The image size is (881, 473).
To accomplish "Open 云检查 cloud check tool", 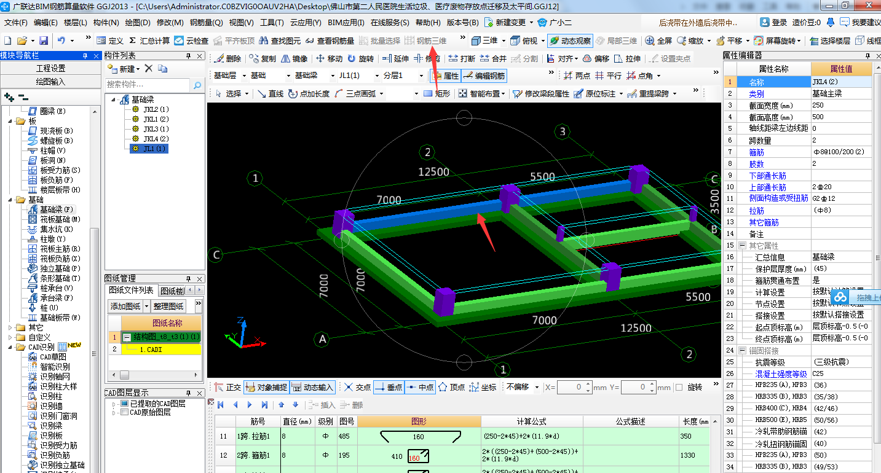I will coord(191,41).
